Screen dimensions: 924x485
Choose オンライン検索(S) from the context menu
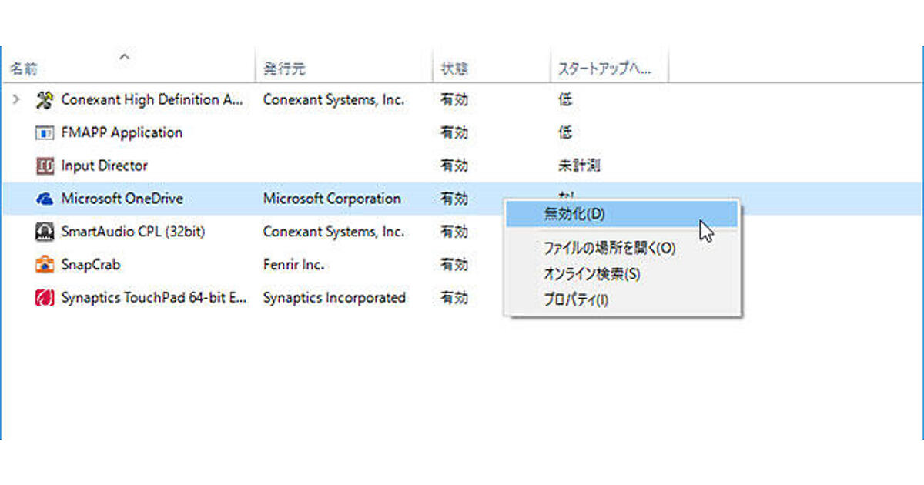pyautogui.click(x=591, y=274)
